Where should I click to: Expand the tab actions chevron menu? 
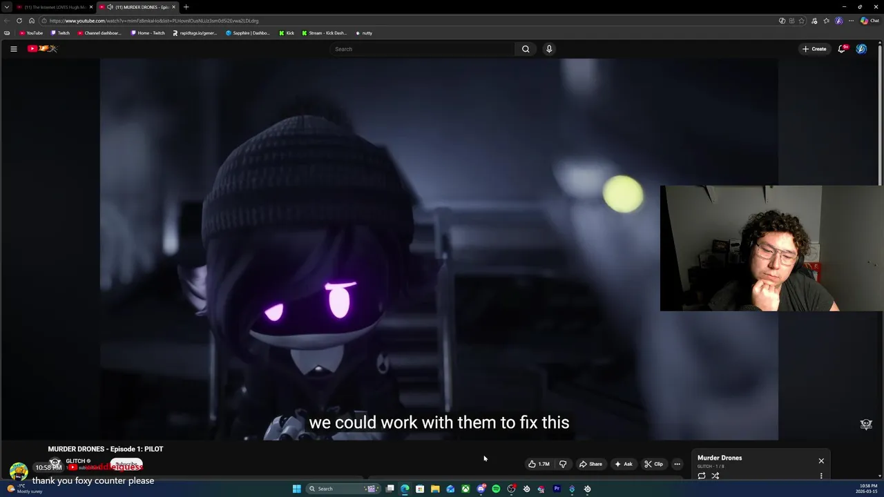[7, 7]
